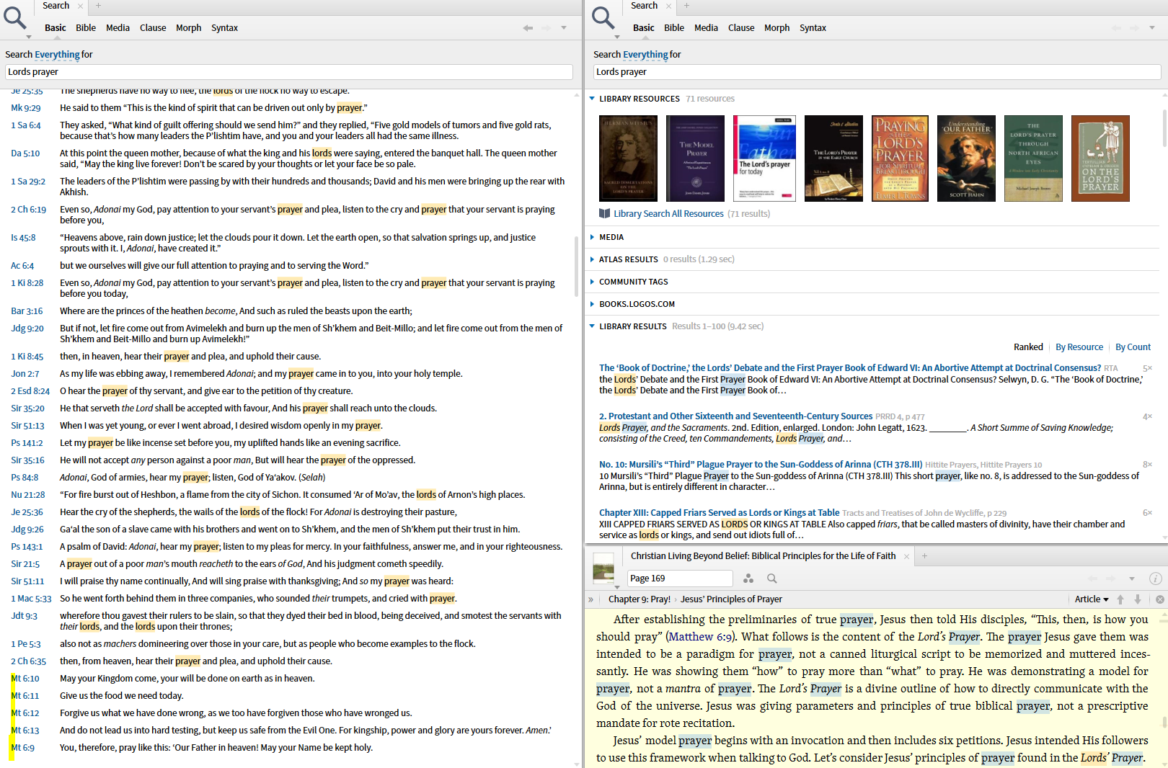The height and width of the screenshot is (768, 1168).
Task: Expand the Community Tags section
Action: tap(592, 282)
